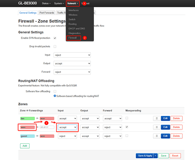Open Forward dropdown for guest zone
This screenshot has width=195, height=160.
pyautogui.click(x=112, y=136)
